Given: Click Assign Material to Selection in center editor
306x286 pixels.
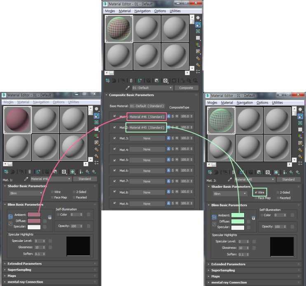Looking at the screenshot, I should pos(123,80).
